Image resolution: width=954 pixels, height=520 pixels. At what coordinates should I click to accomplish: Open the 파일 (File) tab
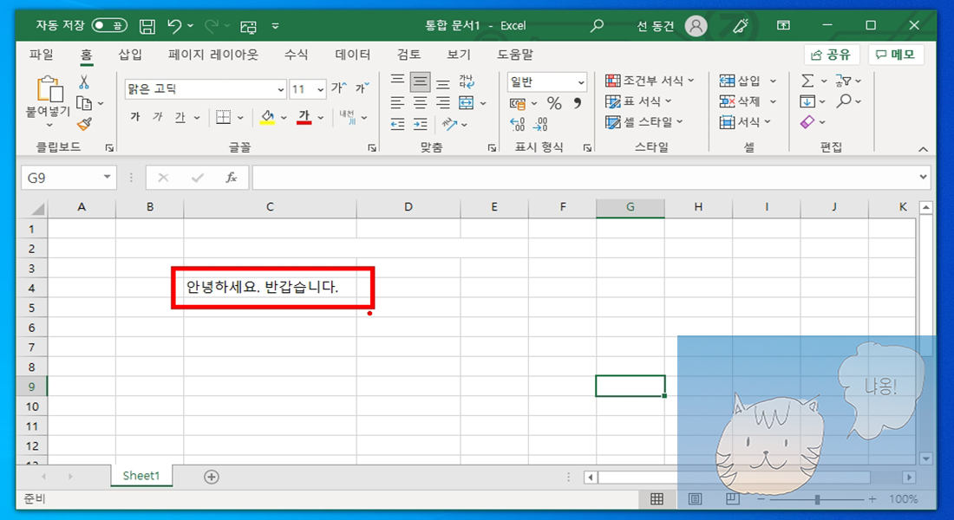pos(42,54)
